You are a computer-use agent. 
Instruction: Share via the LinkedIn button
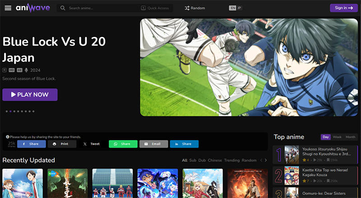coord(184,144)
